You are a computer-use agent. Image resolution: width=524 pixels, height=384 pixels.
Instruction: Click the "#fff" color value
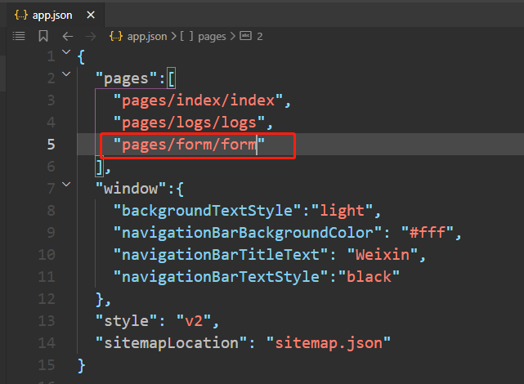[x=428, y=233]
